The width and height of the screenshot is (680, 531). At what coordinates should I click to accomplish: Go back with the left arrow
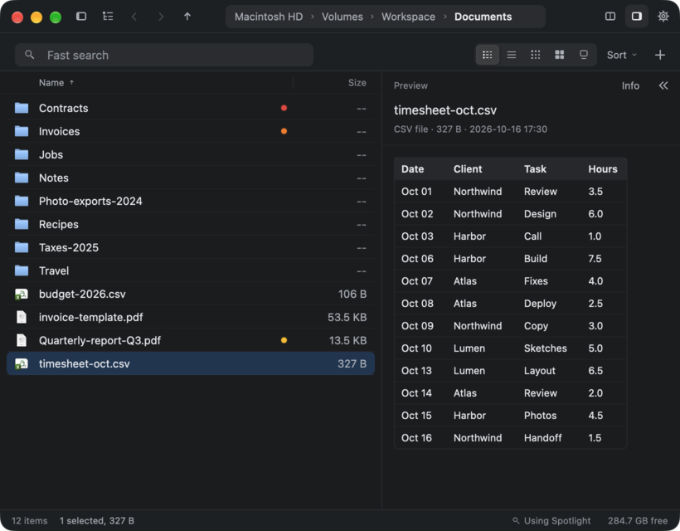pyautogui.click(x=134, y=17)
